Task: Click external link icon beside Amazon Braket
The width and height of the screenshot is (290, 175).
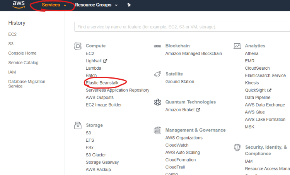Action: [198, 110]
